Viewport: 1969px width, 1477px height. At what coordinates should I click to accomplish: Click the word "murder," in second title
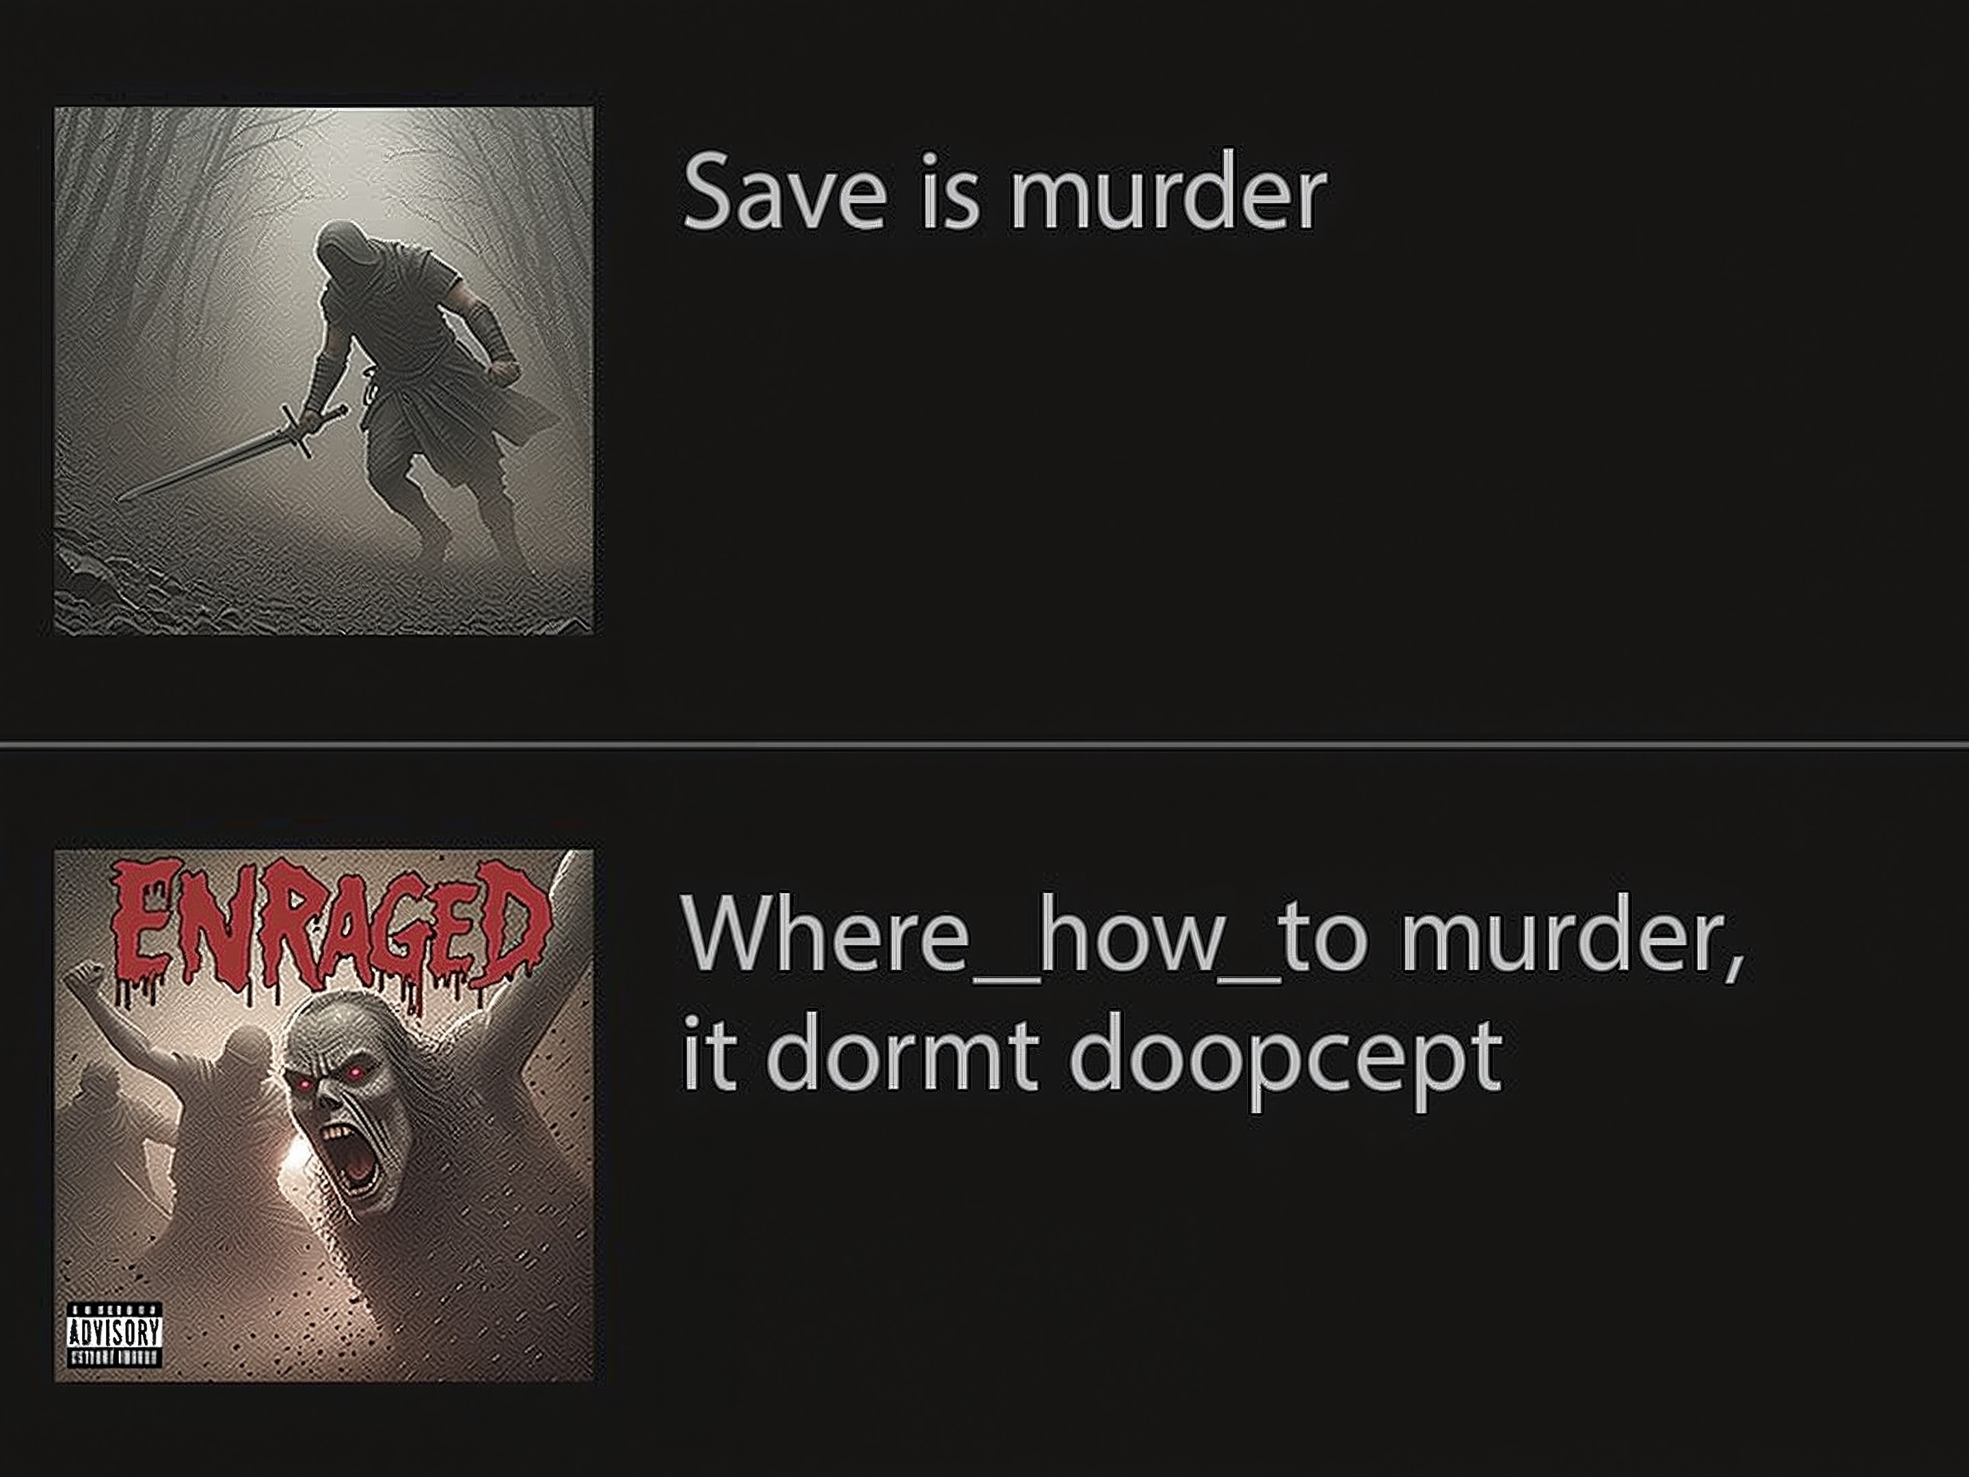coord(1571,935)
